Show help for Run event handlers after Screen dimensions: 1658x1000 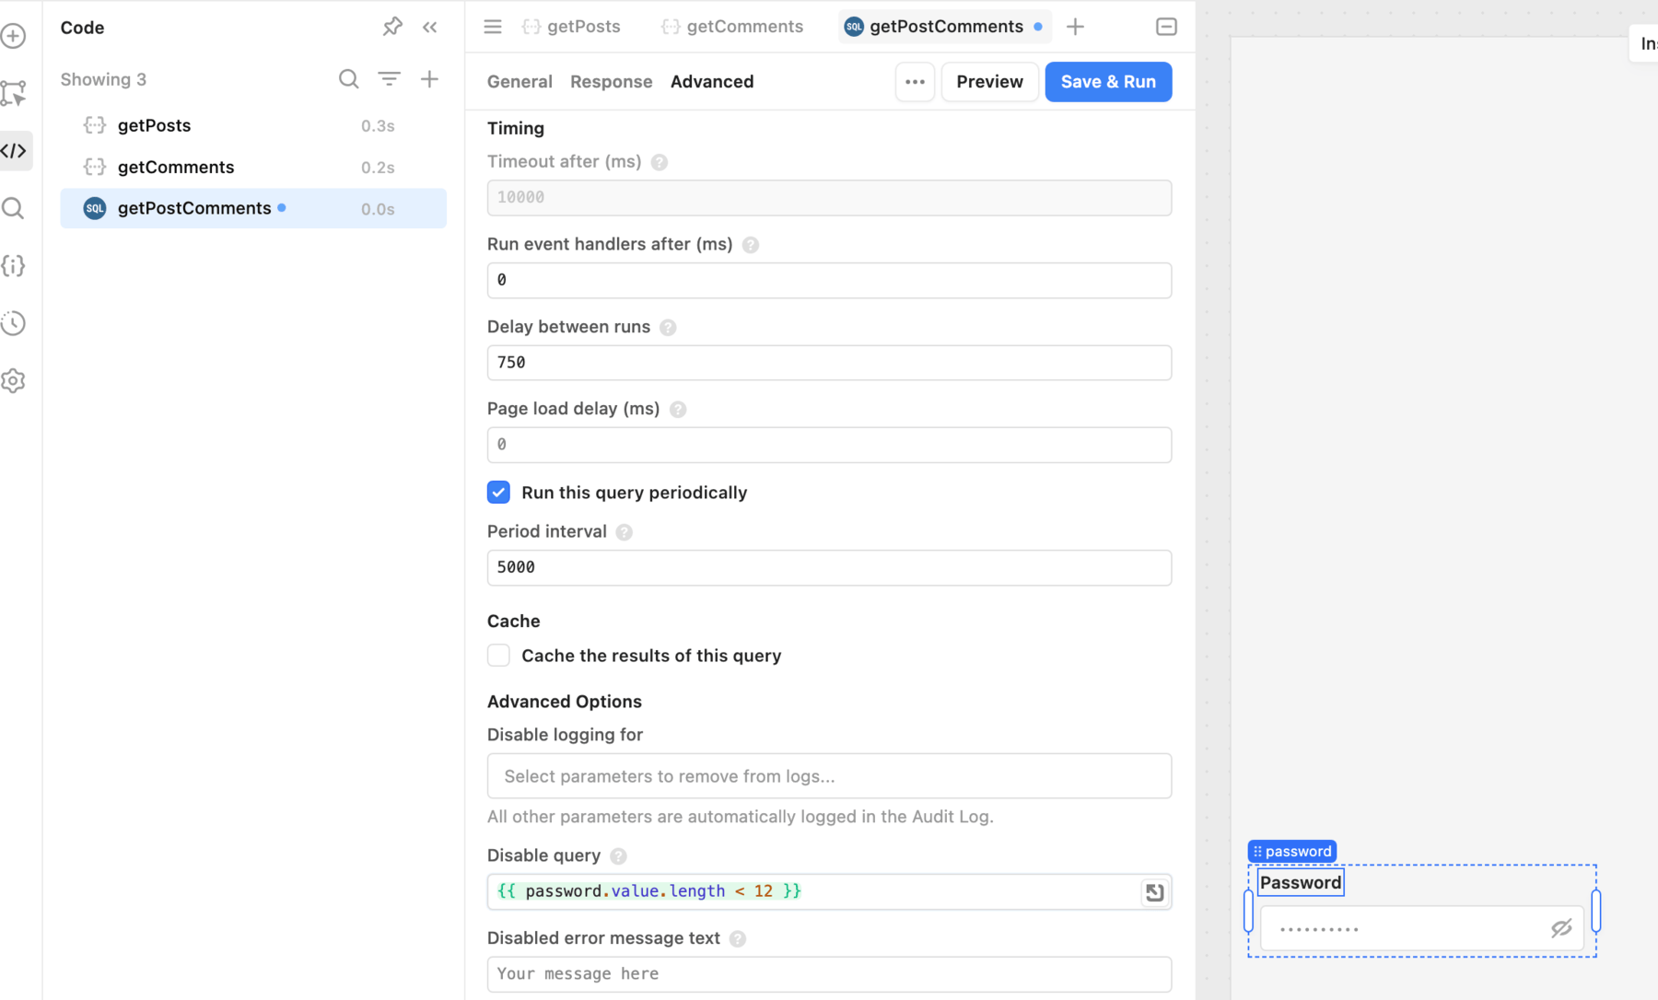pyautogui.click(x=751, y=245)
